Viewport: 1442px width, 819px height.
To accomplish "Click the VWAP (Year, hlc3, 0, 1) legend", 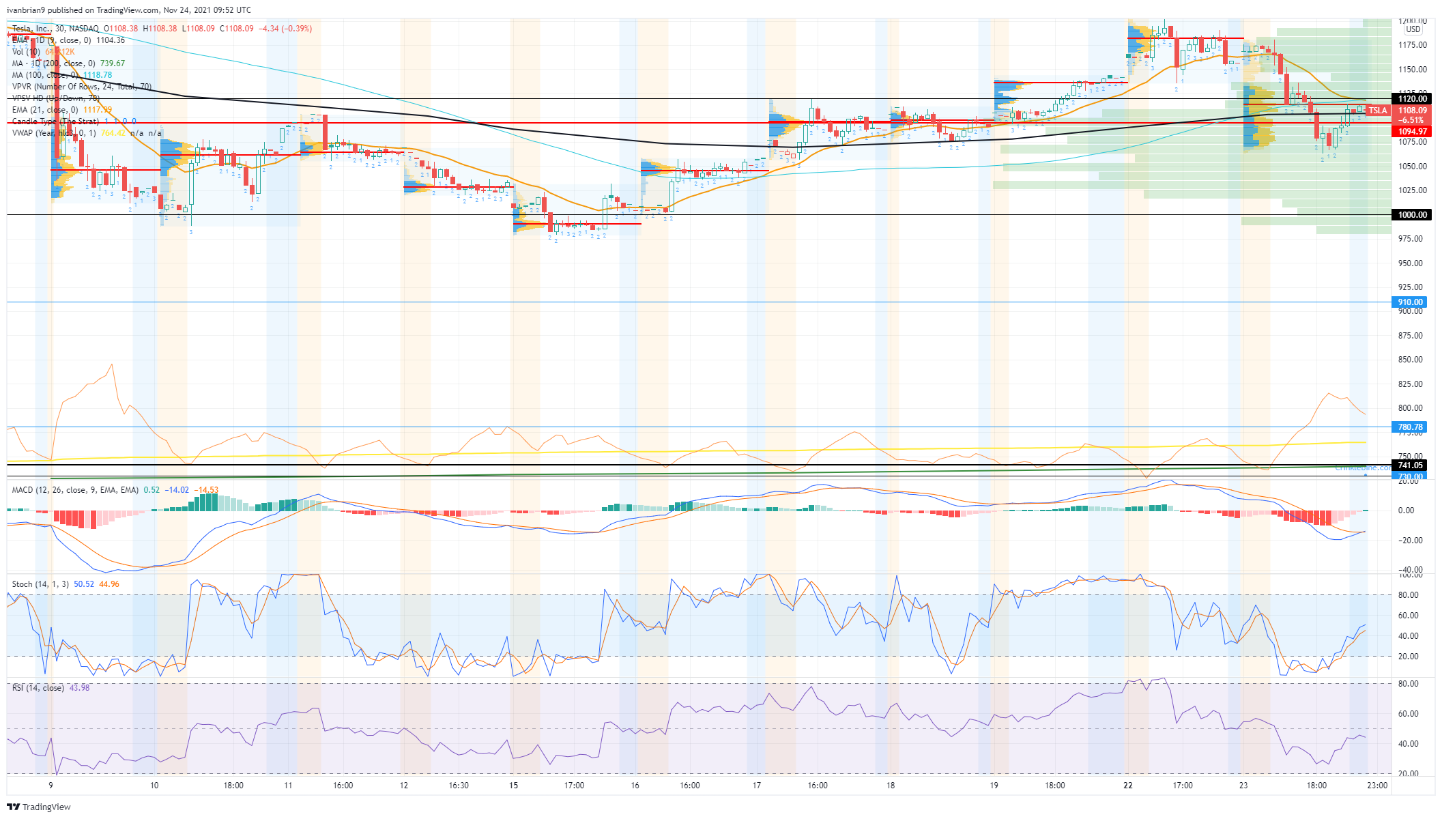I will click(54, 133).
